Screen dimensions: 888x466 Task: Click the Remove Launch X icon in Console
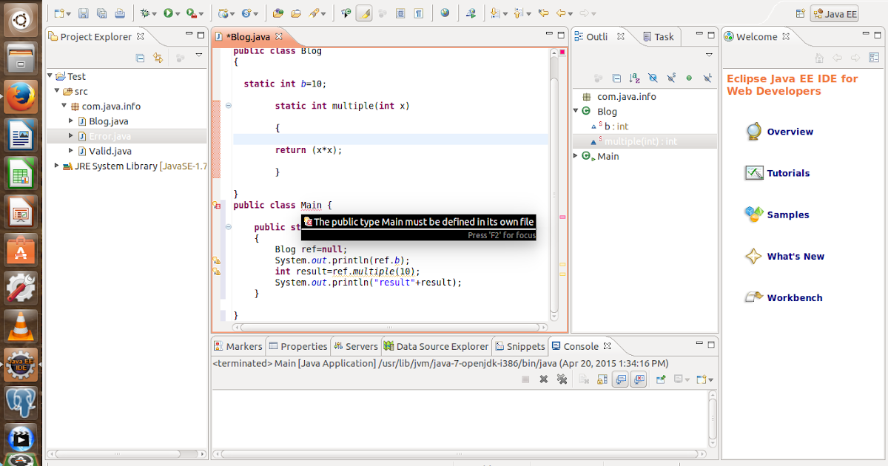[x=543, y=379]
